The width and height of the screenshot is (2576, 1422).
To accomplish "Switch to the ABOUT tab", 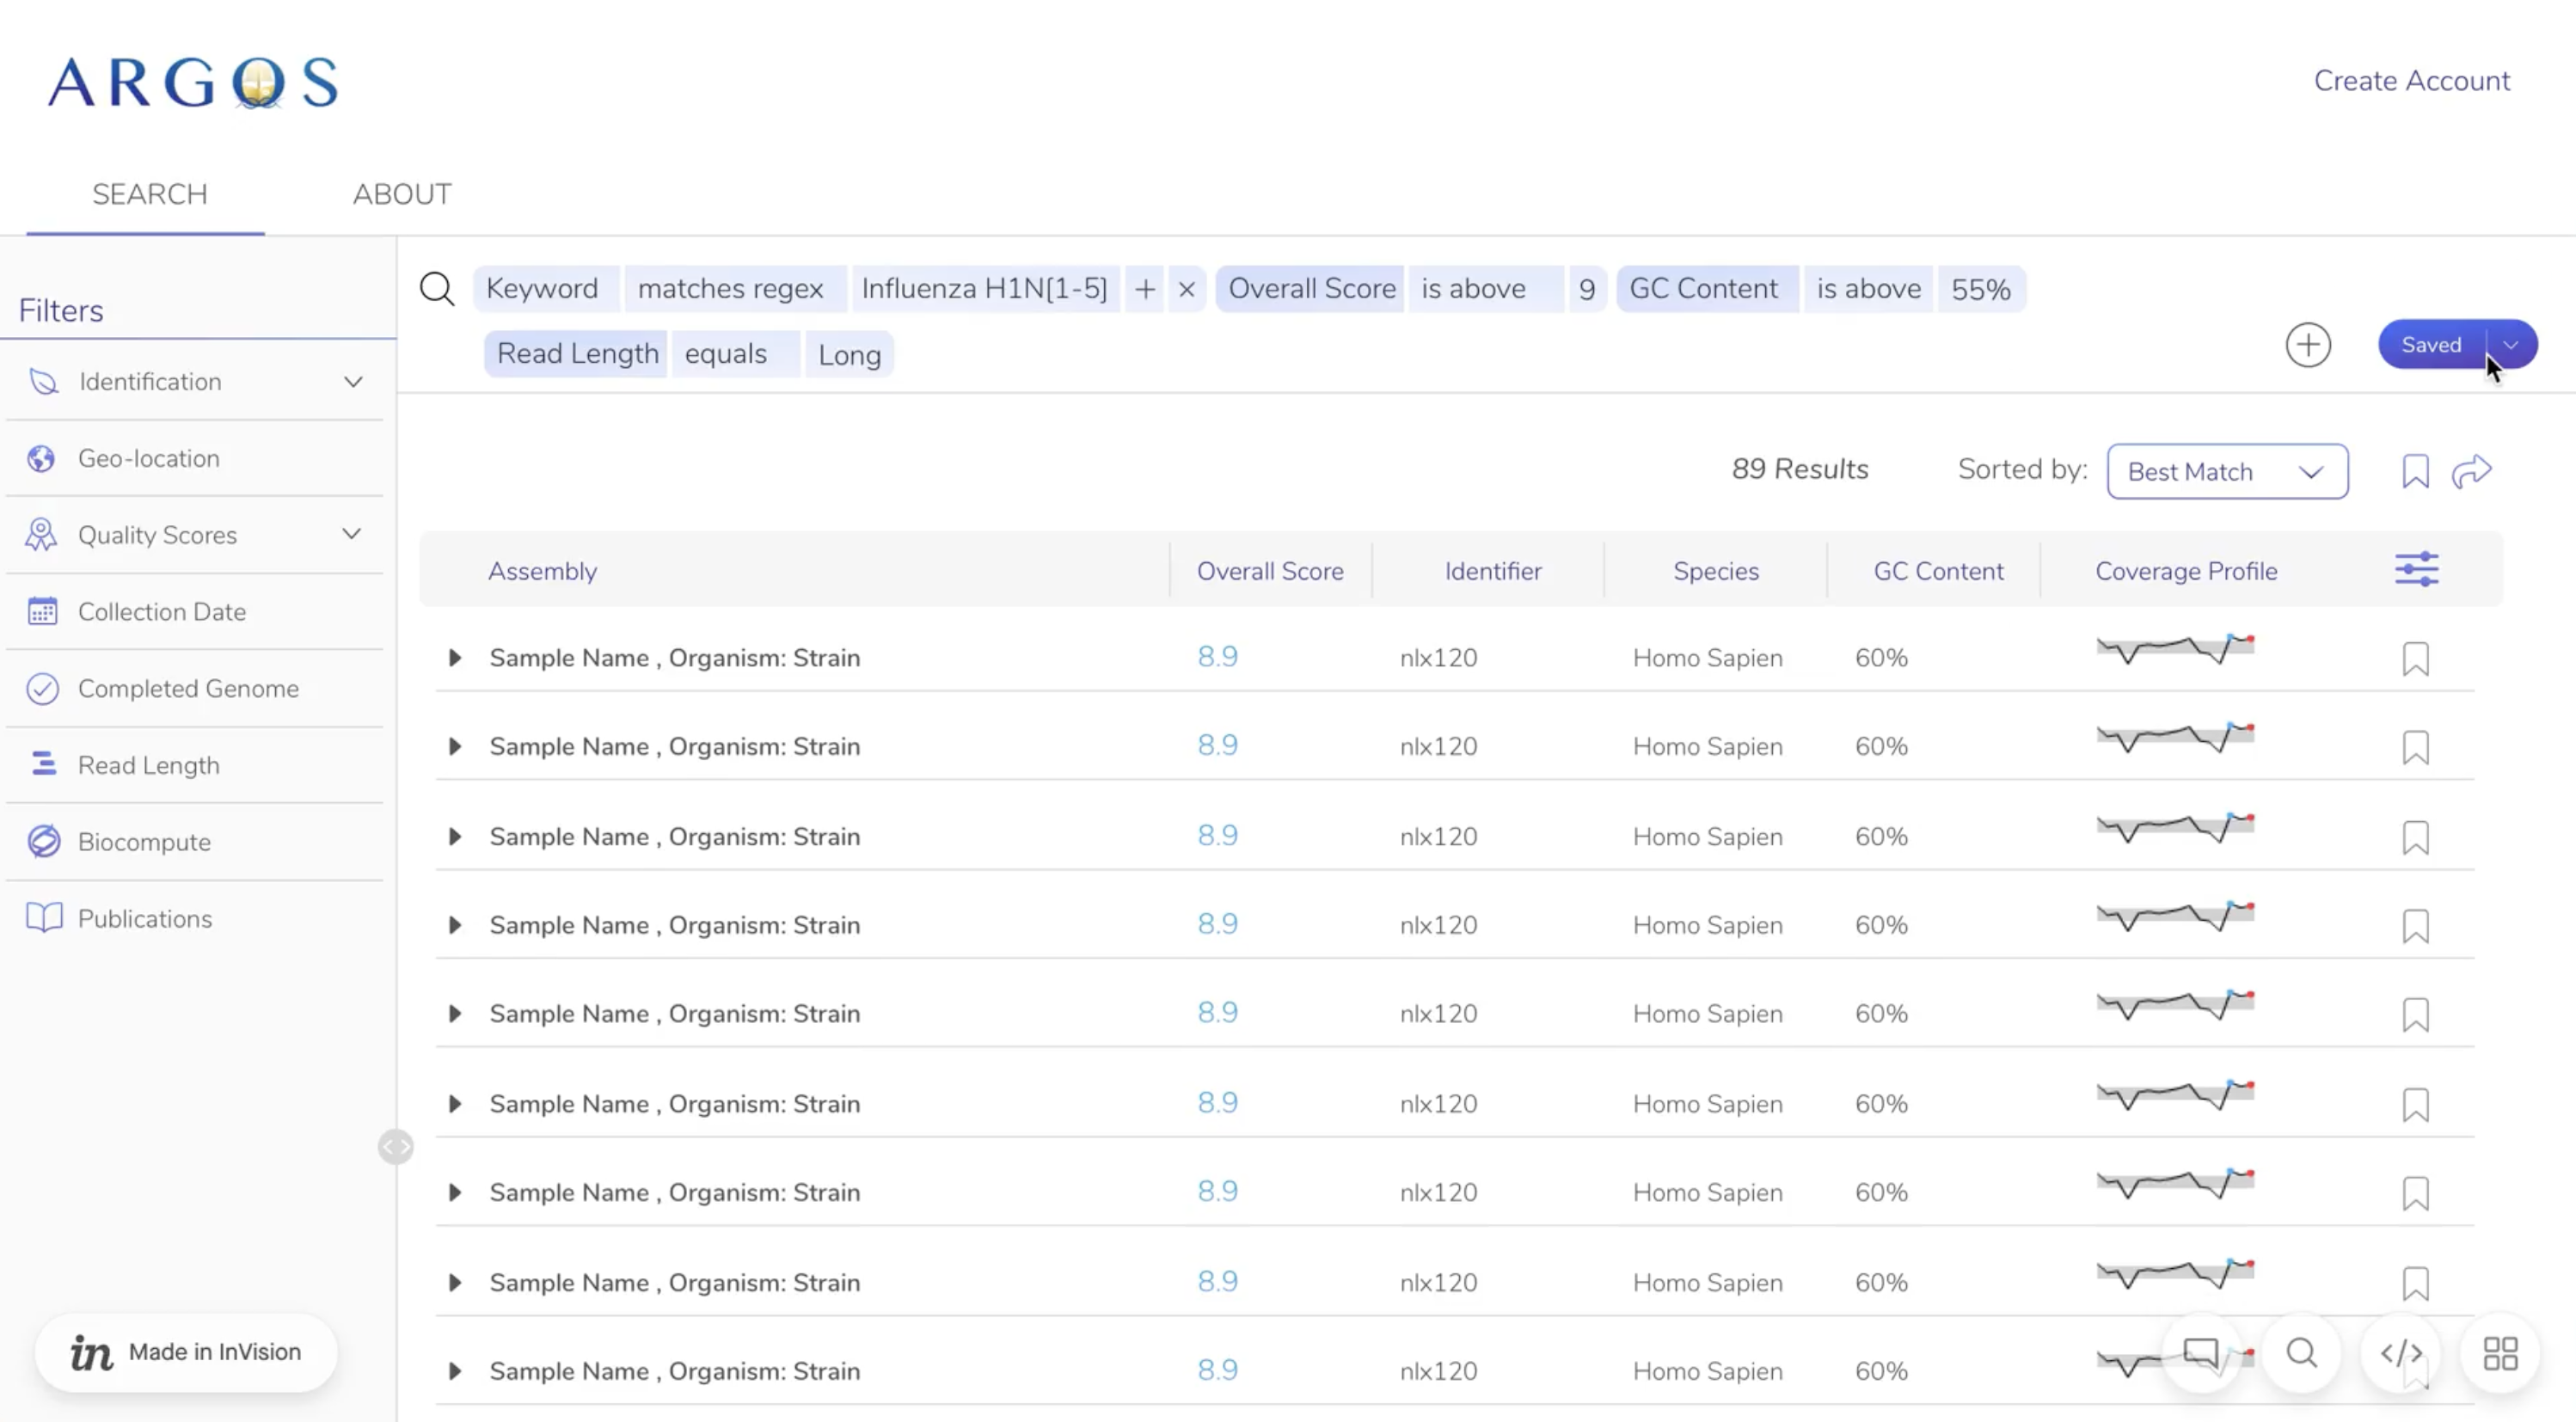I will point(402,194).
